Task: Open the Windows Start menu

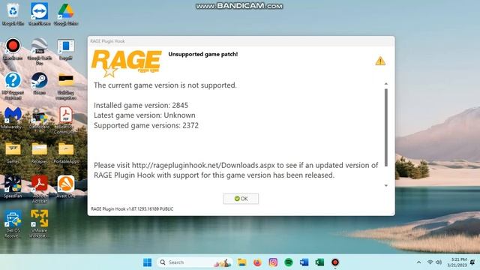Action: (x=147, y=262)
